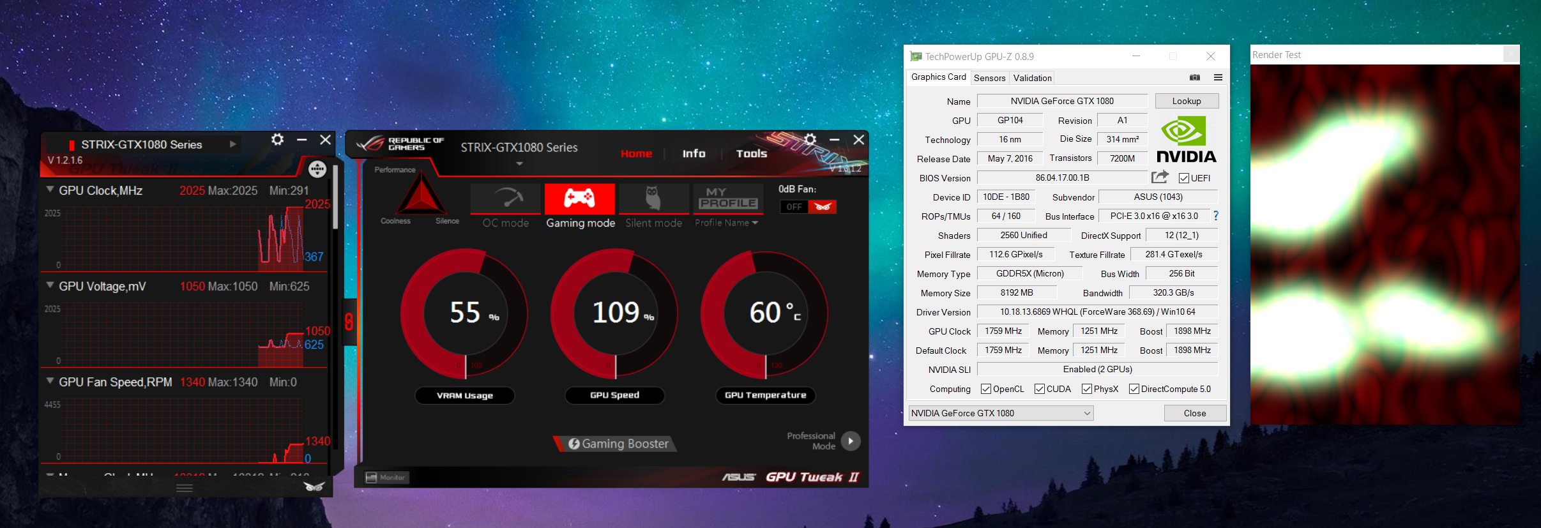The width and height of the screenshot is (1541, 528).
Task: Open Monitor panel from bottom bar
Action: (386, 478)
